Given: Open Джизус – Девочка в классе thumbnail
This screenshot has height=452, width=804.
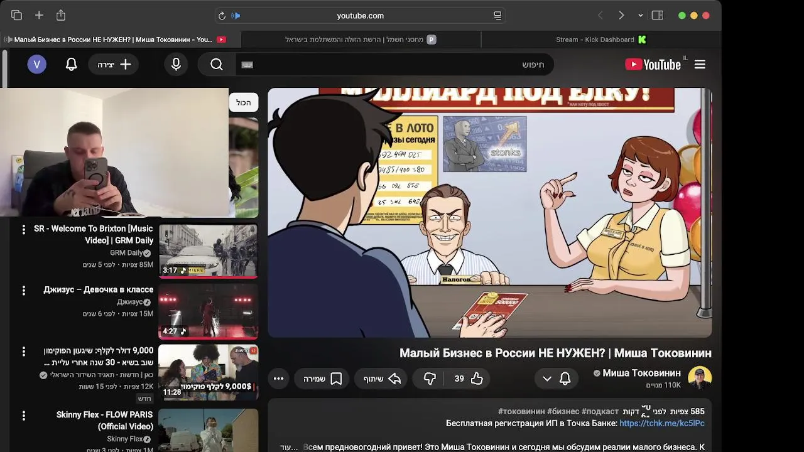Looking at the screenshot, I should [x=208, y=311].
